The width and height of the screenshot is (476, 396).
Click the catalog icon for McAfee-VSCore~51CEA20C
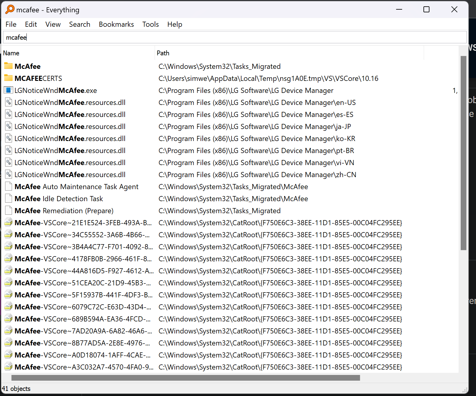(x=8, y=282)
